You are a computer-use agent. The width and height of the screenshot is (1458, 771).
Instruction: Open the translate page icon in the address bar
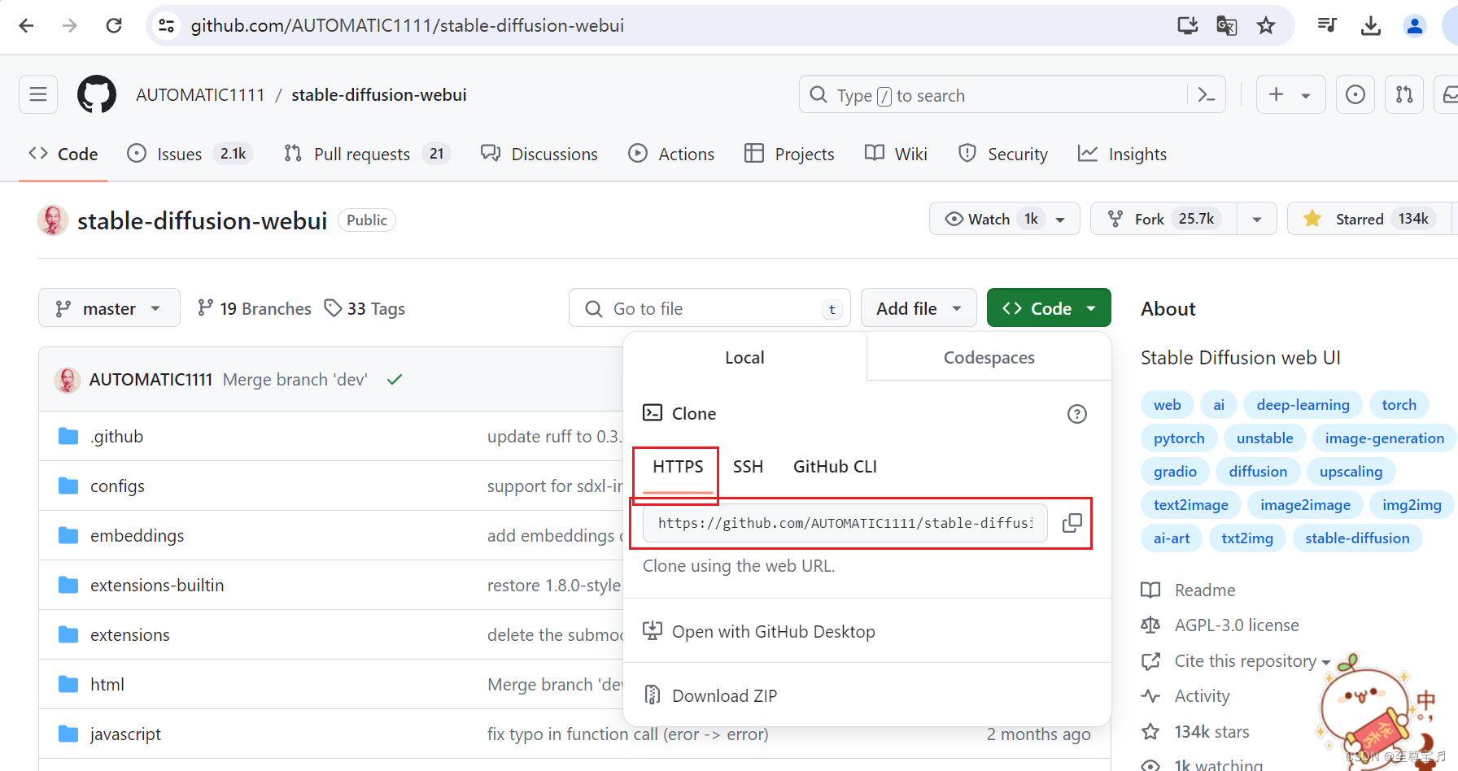click(1227, 25)
